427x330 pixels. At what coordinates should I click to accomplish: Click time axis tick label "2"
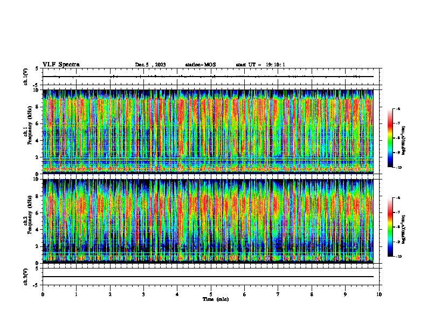[x=110, y=294]
